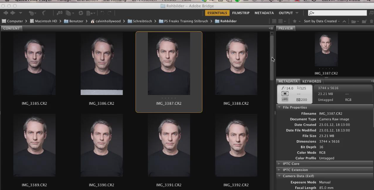374x190 pixels.
Task: Click the Reveal Recent File boomerang icon
Action: point(32,13)
